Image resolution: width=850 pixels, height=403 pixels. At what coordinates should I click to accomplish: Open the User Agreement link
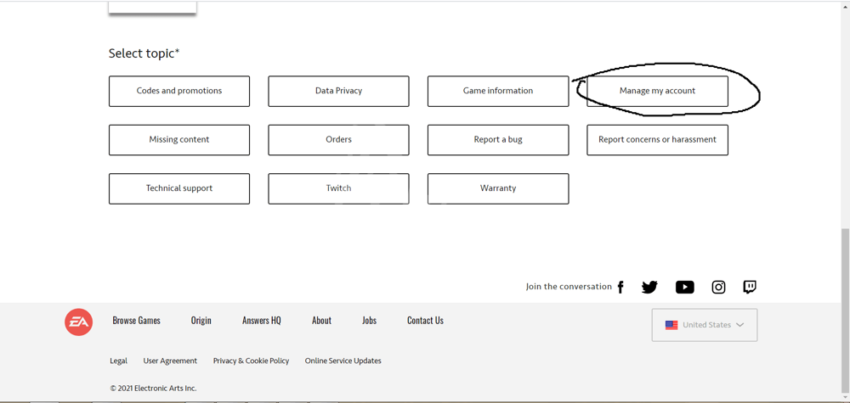coord(170,361)
